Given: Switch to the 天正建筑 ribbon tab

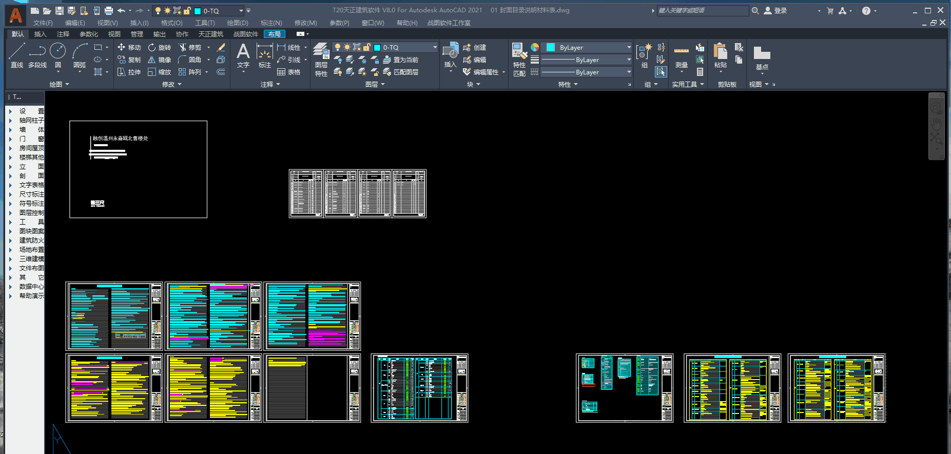Looking at the screenshot, I should tap(211, 34).
